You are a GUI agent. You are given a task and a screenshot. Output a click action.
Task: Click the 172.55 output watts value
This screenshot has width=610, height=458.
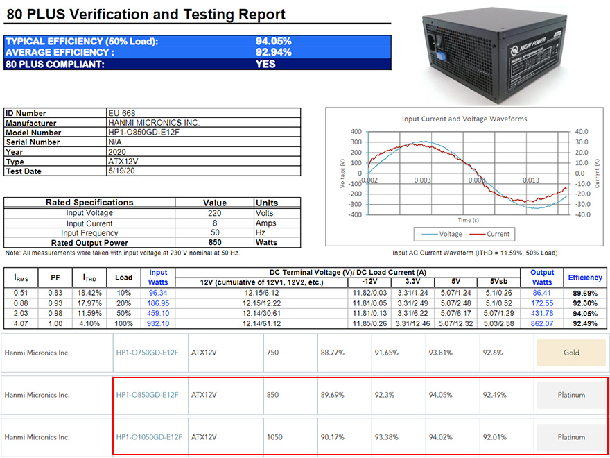[542, 303]
